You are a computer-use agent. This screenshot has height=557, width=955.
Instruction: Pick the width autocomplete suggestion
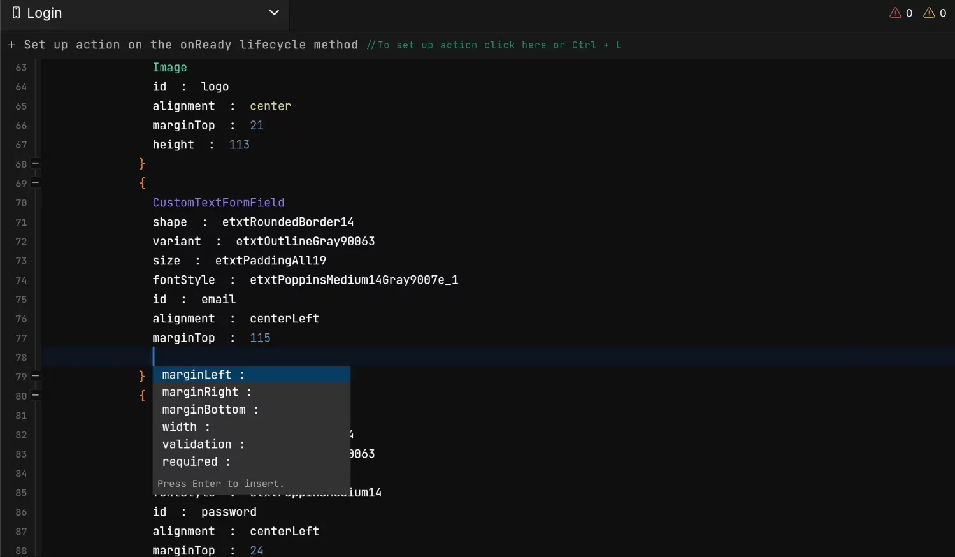coord(185,427)
